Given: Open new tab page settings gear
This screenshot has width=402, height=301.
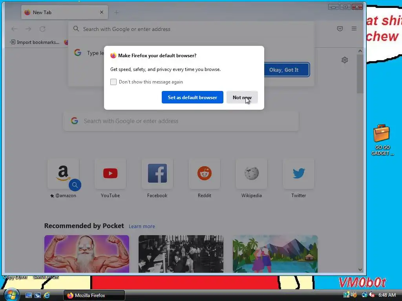Looking at the screenshot, I should pyautogui.click(x=345, y=60).
